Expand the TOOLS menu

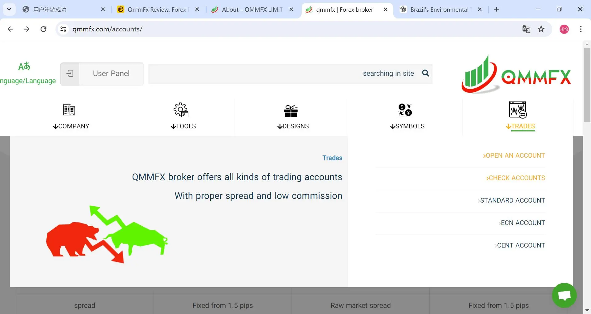click(183, 126)
